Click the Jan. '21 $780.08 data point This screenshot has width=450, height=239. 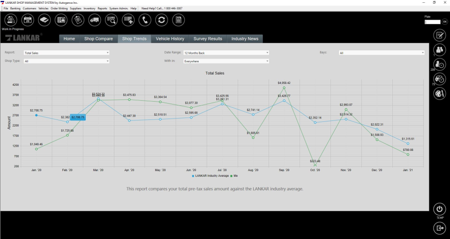pyautogui.click(x=408, y=155)
